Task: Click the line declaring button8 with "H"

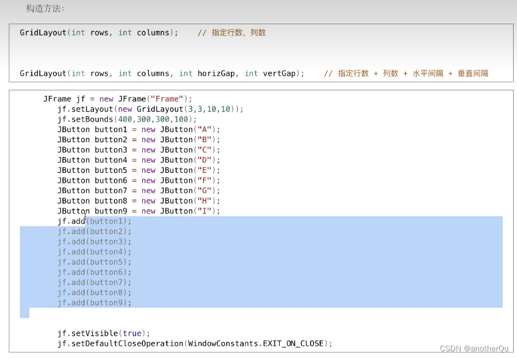Action: pos(139,201)
